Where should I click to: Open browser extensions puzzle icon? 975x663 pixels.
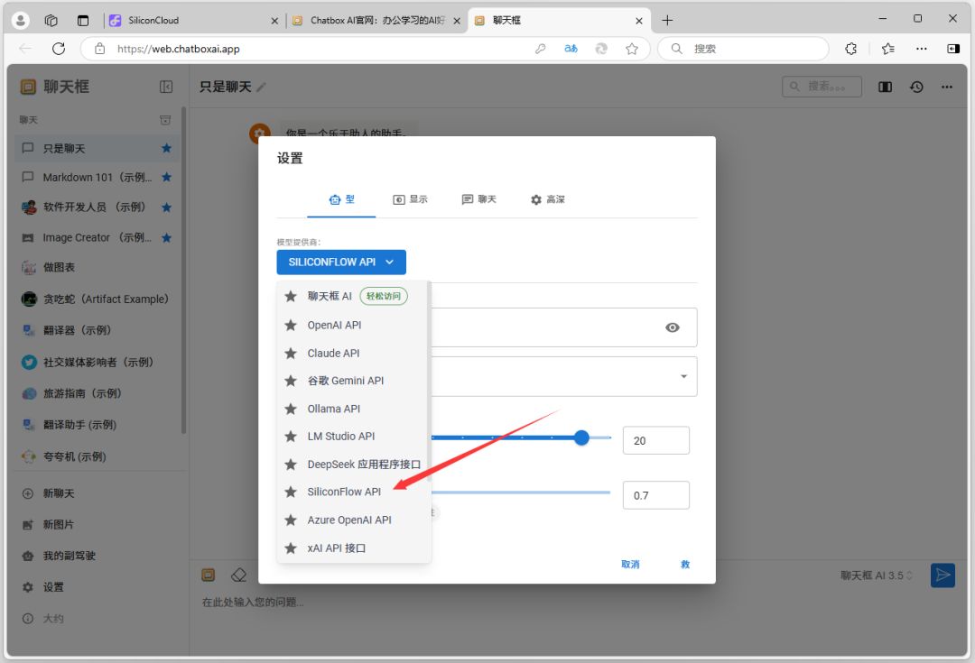point(850,49)
